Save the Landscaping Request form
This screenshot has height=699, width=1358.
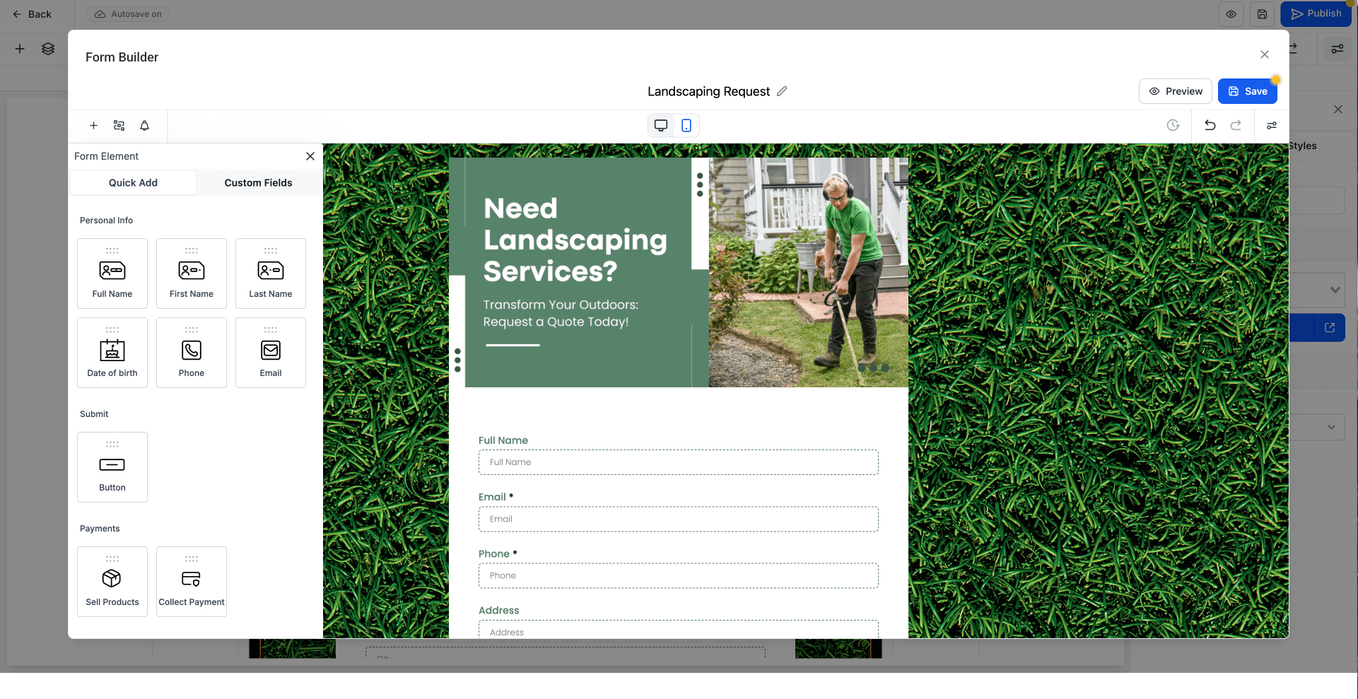click(1248, 91)
